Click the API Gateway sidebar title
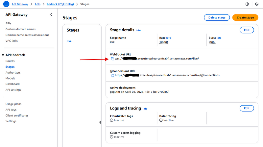 (16, 14)
